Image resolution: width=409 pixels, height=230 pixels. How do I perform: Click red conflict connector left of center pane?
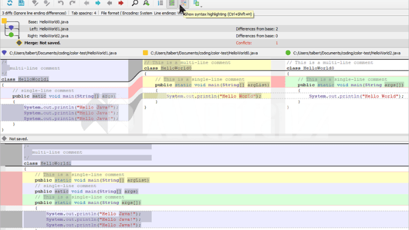tap(135, 88)
